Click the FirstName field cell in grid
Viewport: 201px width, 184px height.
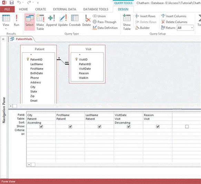70,115
